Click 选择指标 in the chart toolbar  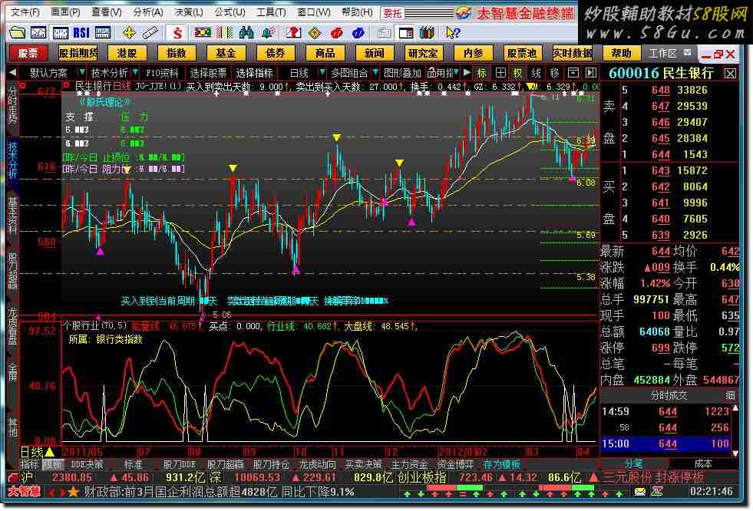point(255,73)
